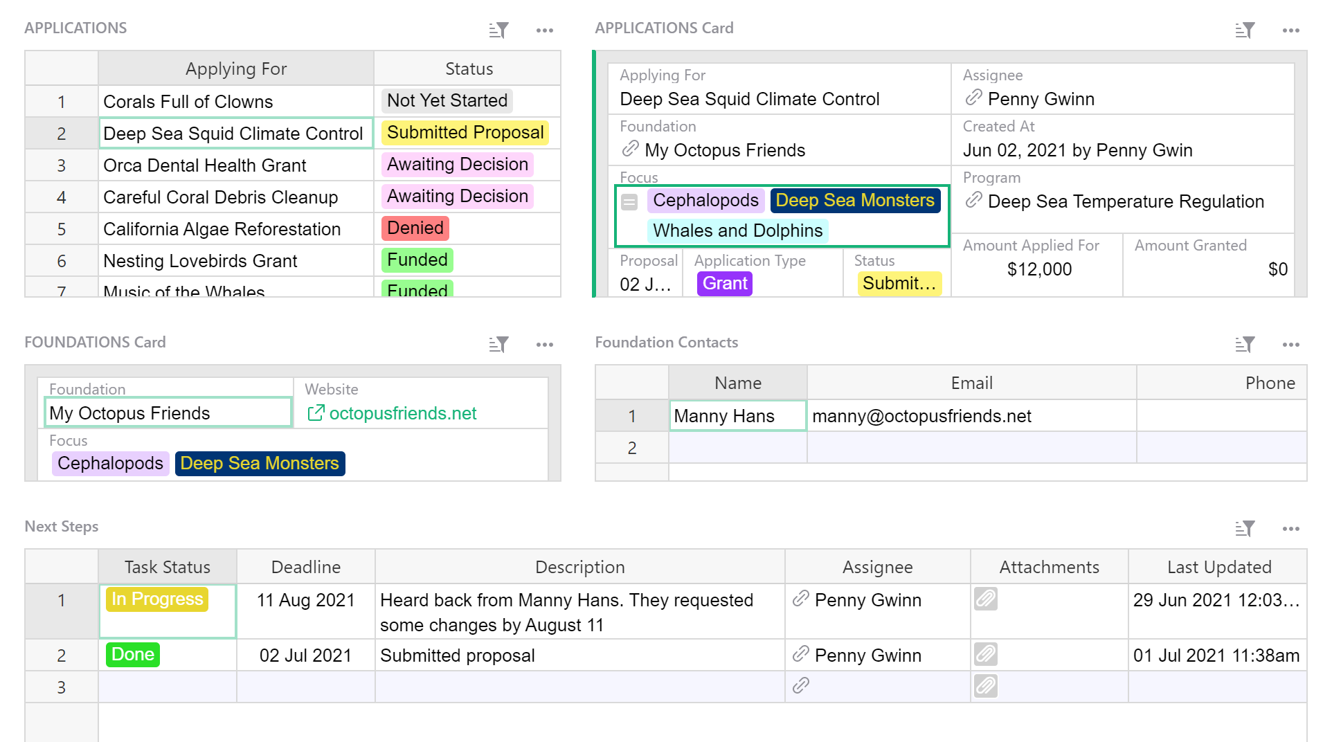
Task: Open the Done task status choice
Action: point(132,655)
